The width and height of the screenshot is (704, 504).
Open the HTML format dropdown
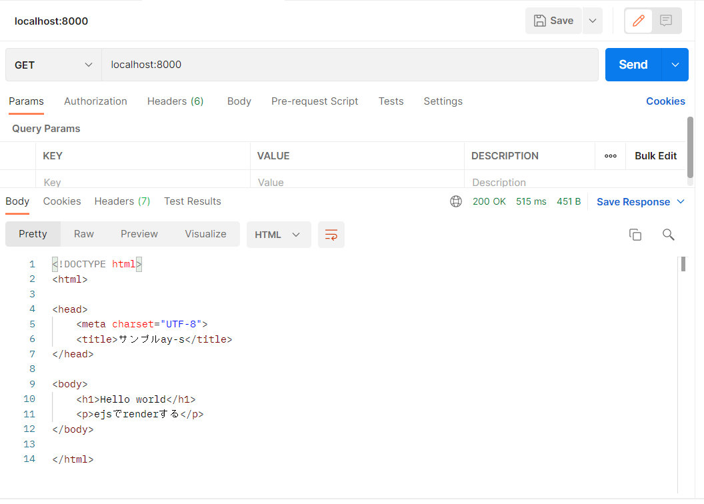pyautogui.click(x=279, y=235)
